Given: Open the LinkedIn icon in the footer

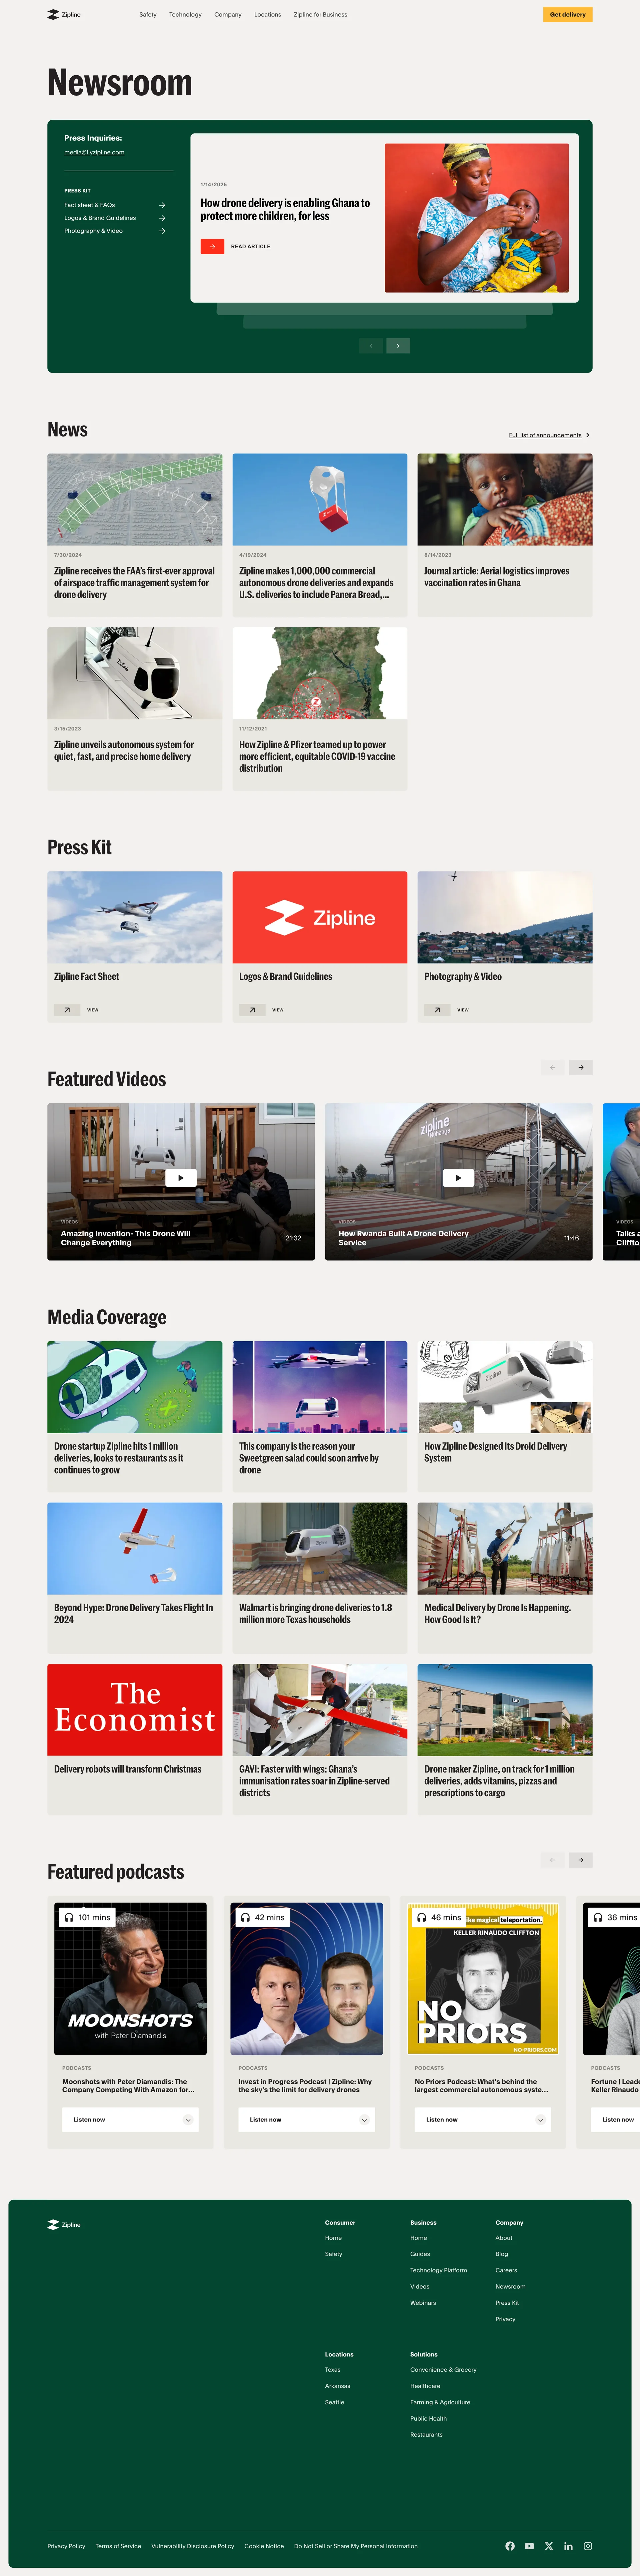Looking at the screenshot, I should coord(568,2546).
